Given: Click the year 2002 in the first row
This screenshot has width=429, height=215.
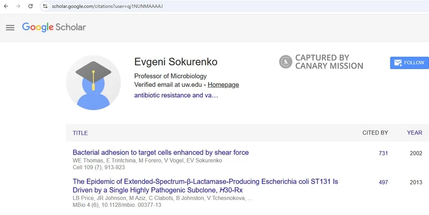Looking at the screenshot, I should [x=416, y=153].
